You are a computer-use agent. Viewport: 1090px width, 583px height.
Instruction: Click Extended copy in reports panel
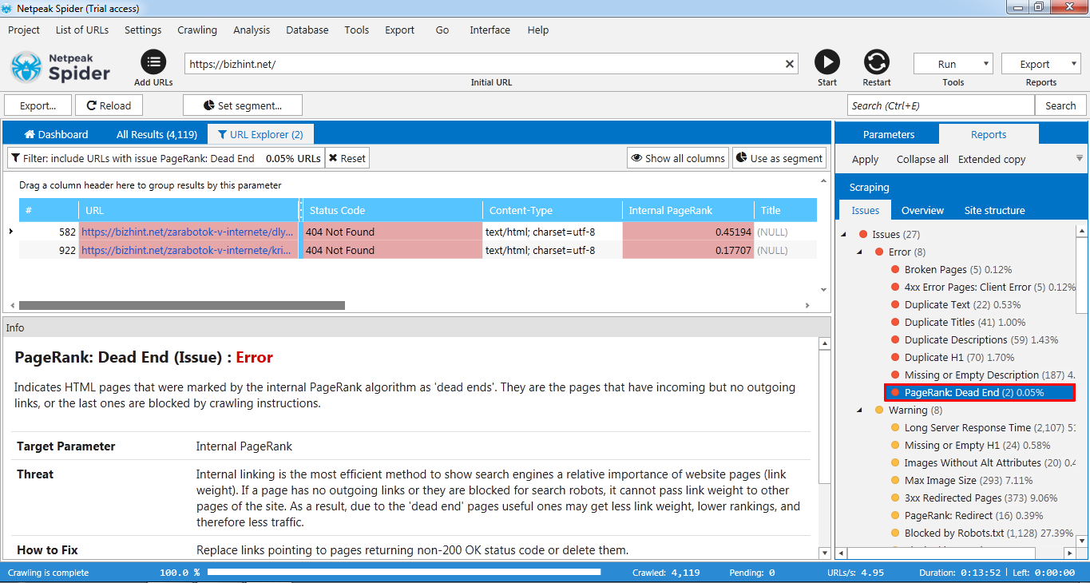pos(992,159)
